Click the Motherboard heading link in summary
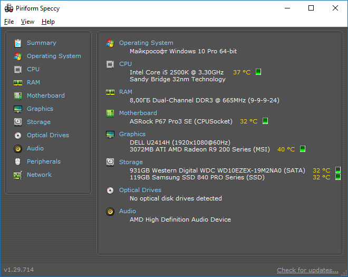348x277 pixels. click(x=138, y=113)
